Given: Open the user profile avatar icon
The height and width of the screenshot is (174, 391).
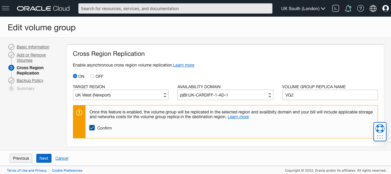Looking at the screenshot, I should pyautogui.click(x=385, y=8).
